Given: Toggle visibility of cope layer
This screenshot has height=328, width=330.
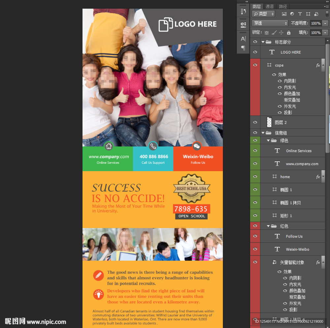Looking at the screenshot, I should point(255,65).
